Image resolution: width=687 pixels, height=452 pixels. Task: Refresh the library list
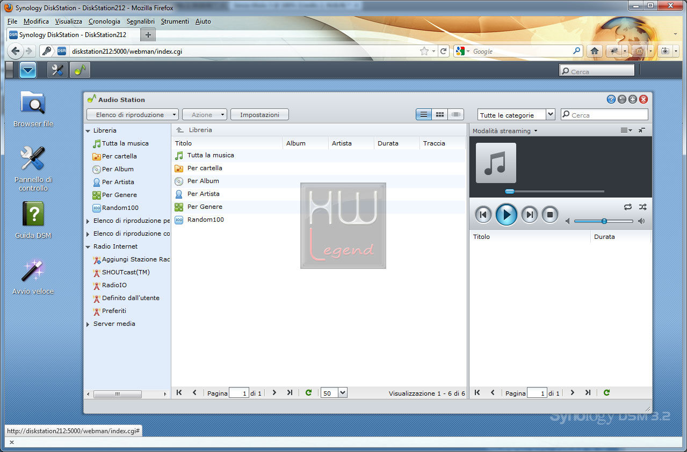(308, 393)
